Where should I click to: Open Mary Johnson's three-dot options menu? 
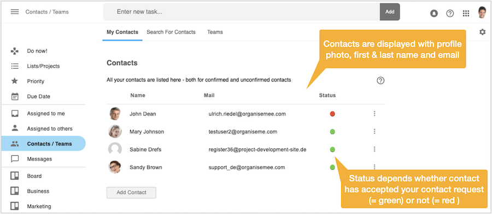374,132
